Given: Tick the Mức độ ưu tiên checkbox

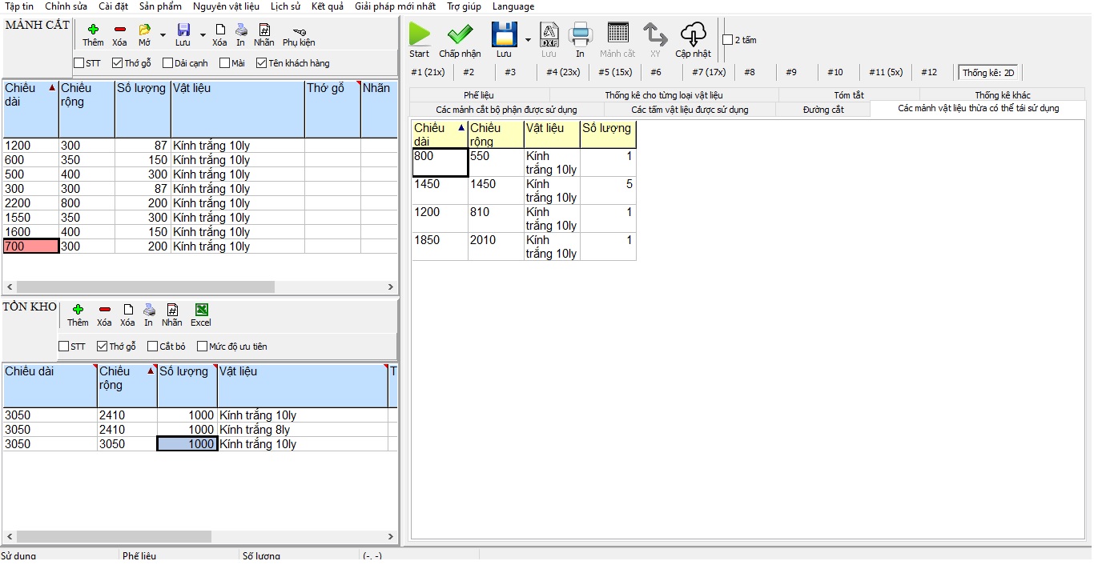Looking at the screenshot, I should 202,347.
